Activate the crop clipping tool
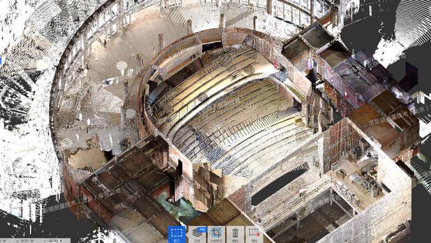431x243 pixels. click(216, 235)
